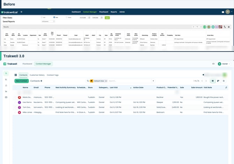This screenshot has width=234, height=164.
Task: Open the hamburger menu beside the trakwell.ai logo
Action: pos(21,12)
